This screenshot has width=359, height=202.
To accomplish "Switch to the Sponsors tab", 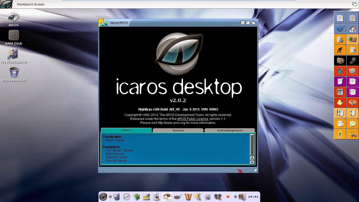I will tap(178, 130).
